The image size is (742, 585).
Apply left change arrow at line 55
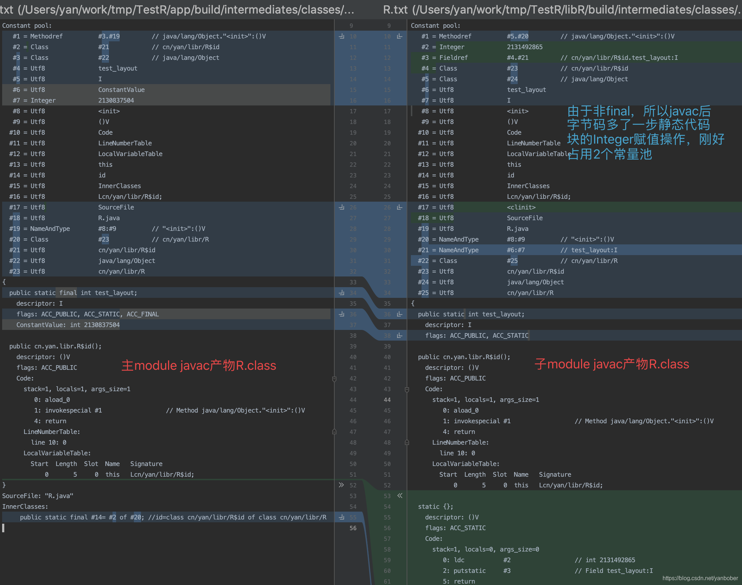[x=341, y=517]
